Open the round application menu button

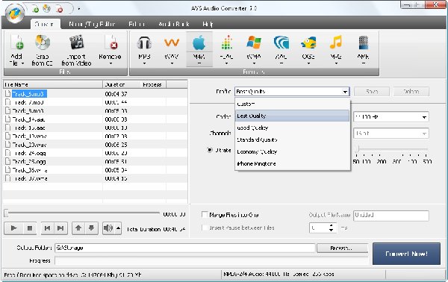[x=15, y=13]
